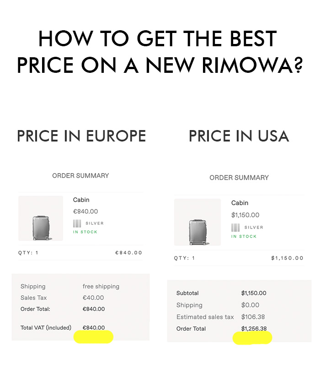
Task: Click the USA Cabin suitcase thumbnail
Action: (197, 222)
